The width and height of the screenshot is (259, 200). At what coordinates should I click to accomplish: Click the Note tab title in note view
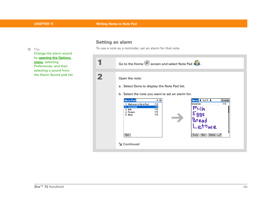[x=195, y=100]
